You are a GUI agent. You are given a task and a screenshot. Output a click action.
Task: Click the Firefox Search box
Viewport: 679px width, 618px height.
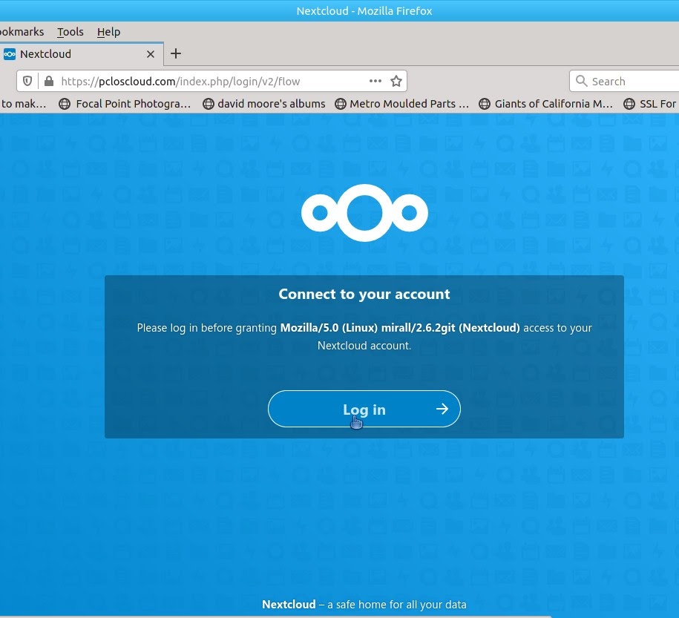tap(624, 81)
